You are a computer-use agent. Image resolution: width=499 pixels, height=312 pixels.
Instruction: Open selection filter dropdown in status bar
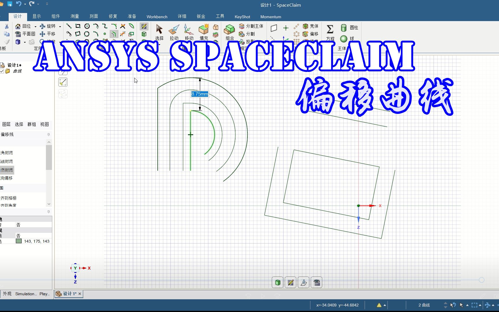click(x=467, y=305)
